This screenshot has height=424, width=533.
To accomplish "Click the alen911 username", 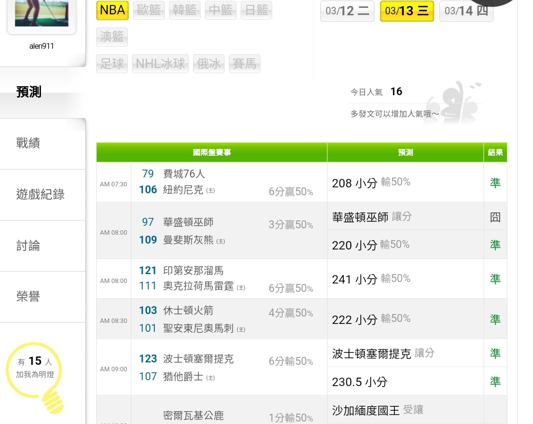I will click(x=41, y=46).
